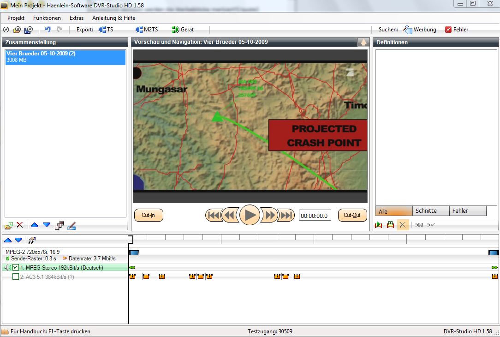Screen dimensions: 500x337
Task: Enable the AC3 5.1 384kBit/s audio track
Action: [x=16, y=277]
